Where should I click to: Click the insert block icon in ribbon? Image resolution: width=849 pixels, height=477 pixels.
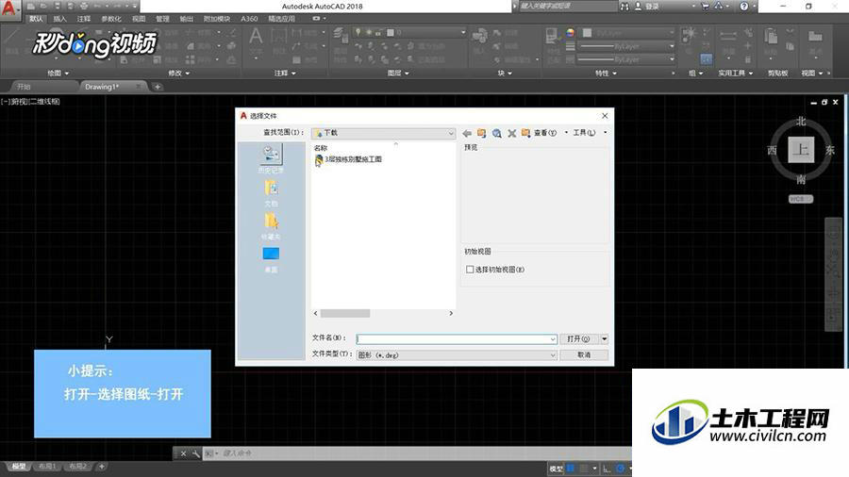tap(480, 36)
